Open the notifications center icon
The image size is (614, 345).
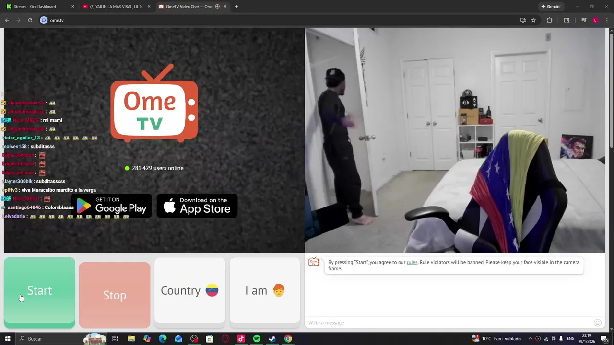click(x=604, y=339)
